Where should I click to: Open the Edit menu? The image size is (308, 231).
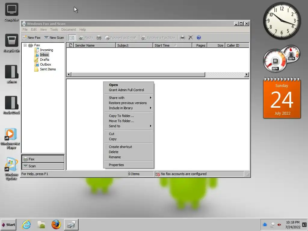click(34, 29)
